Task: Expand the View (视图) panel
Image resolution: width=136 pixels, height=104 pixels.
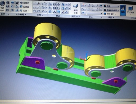Action: pyautogui.click(x=111, y=17)
